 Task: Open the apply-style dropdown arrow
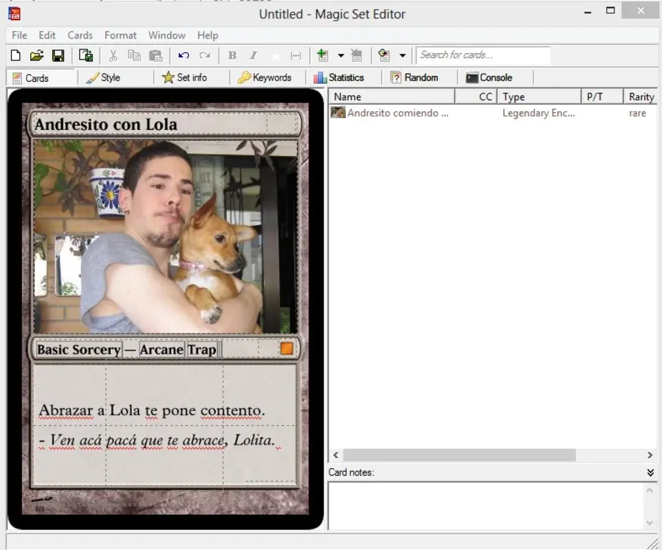click(x=402, y=56)
